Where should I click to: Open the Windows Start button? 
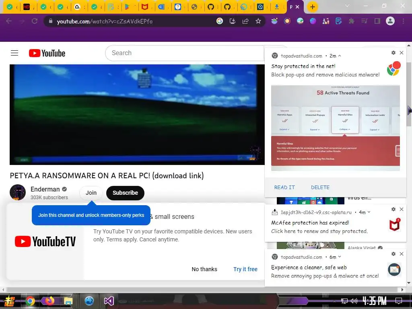[x=10, y=301]
